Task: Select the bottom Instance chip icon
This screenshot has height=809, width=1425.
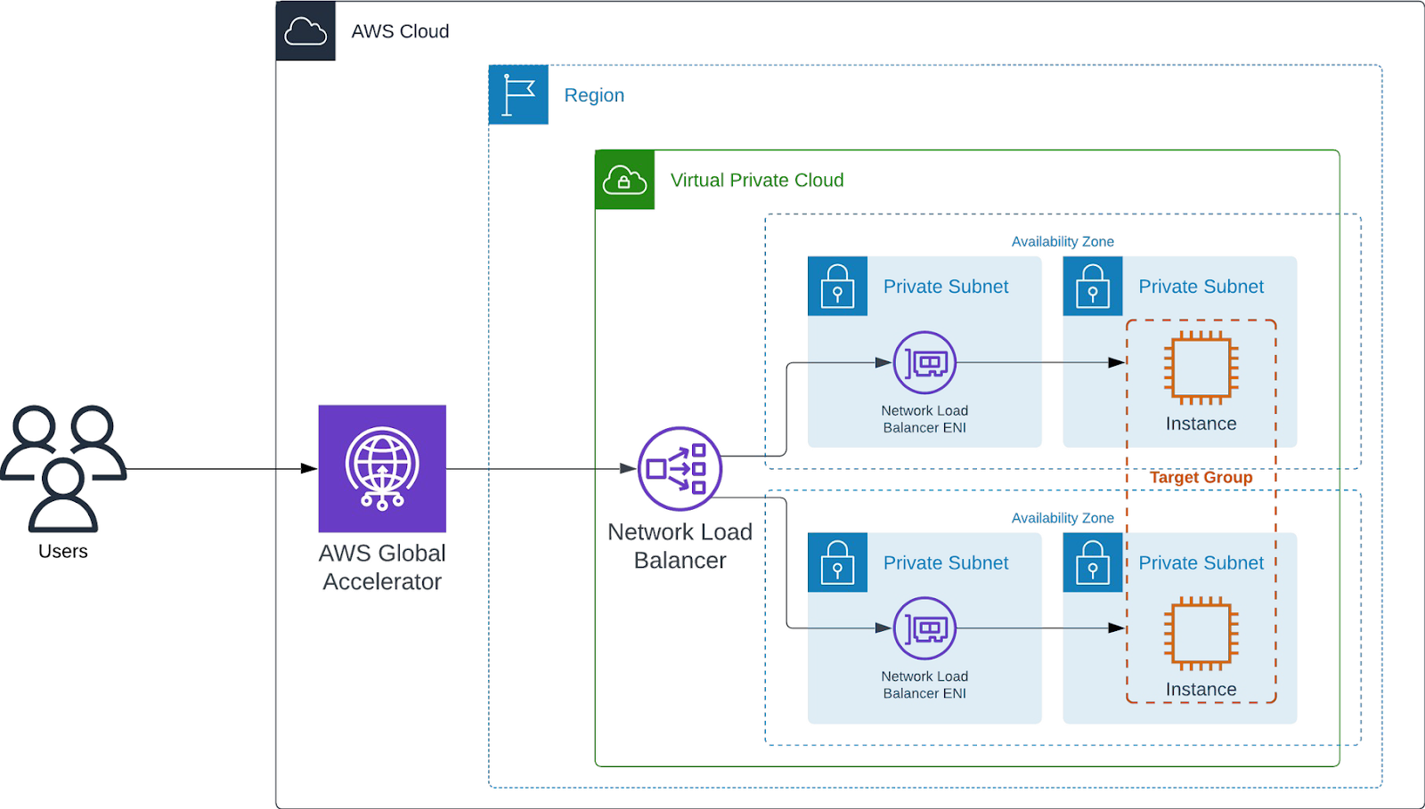Action: pyautogui.click(x=1201, y=633)
